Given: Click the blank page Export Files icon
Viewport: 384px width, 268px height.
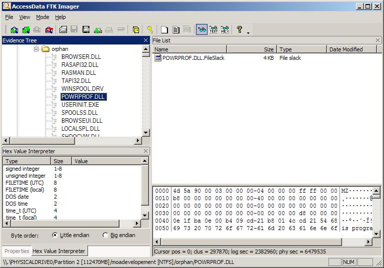Looking at the screenshot, I should (164, 29).
